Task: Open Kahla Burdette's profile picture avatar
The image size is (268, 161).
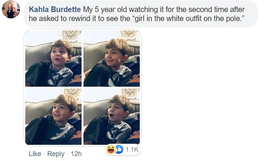Action: tap(11, 9)
